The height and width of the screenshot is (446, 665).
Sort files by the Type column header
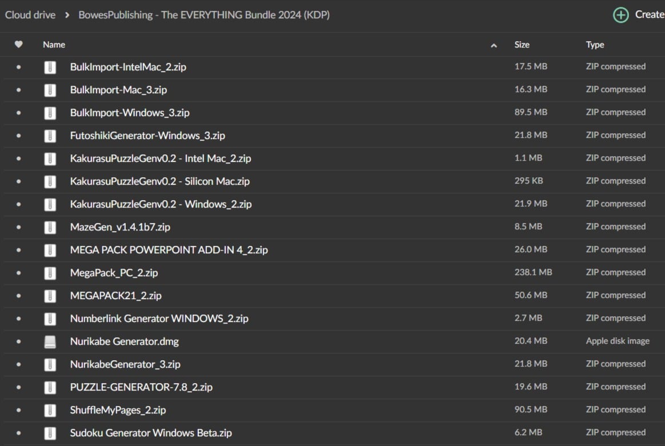pos(595,45)
